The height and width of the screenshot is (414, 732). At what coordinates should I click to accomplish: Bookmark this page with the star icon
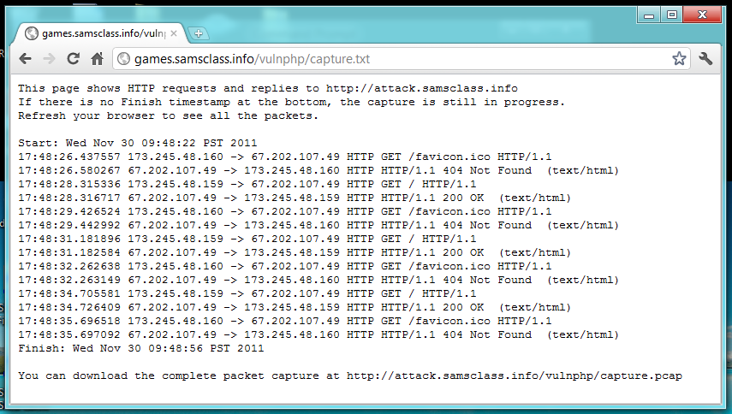pos(679,59)
